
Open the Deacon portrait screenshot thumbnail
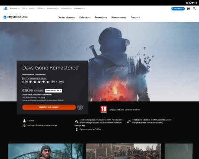(45, 151)
